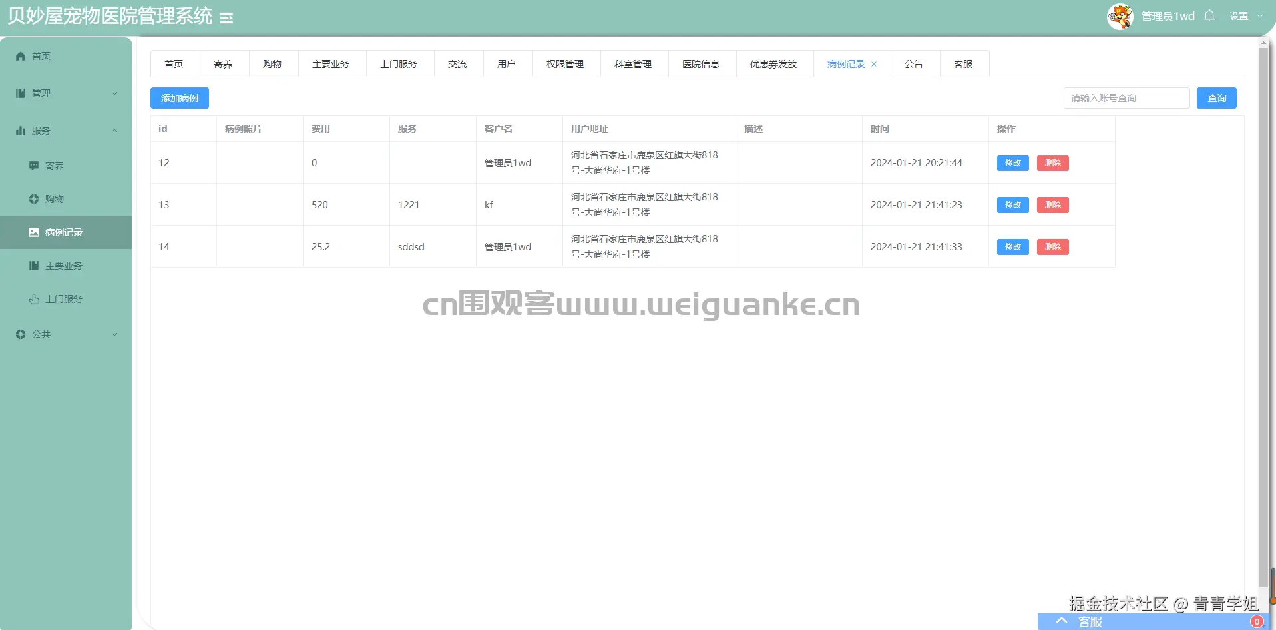Click the notification bell icon
Screen dimensions: 1276x630
pos(1209,15)
